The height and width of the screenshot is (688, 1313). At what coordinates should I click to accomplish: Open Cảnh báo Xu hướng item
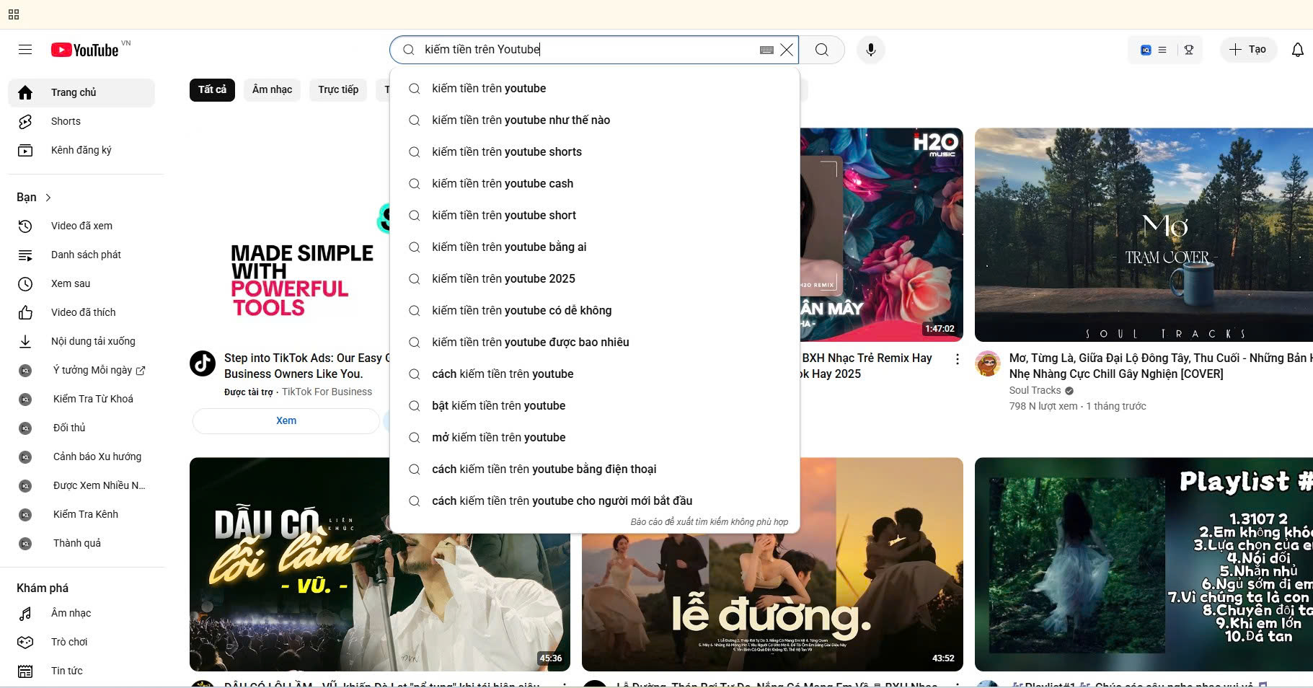click(81, 457)
